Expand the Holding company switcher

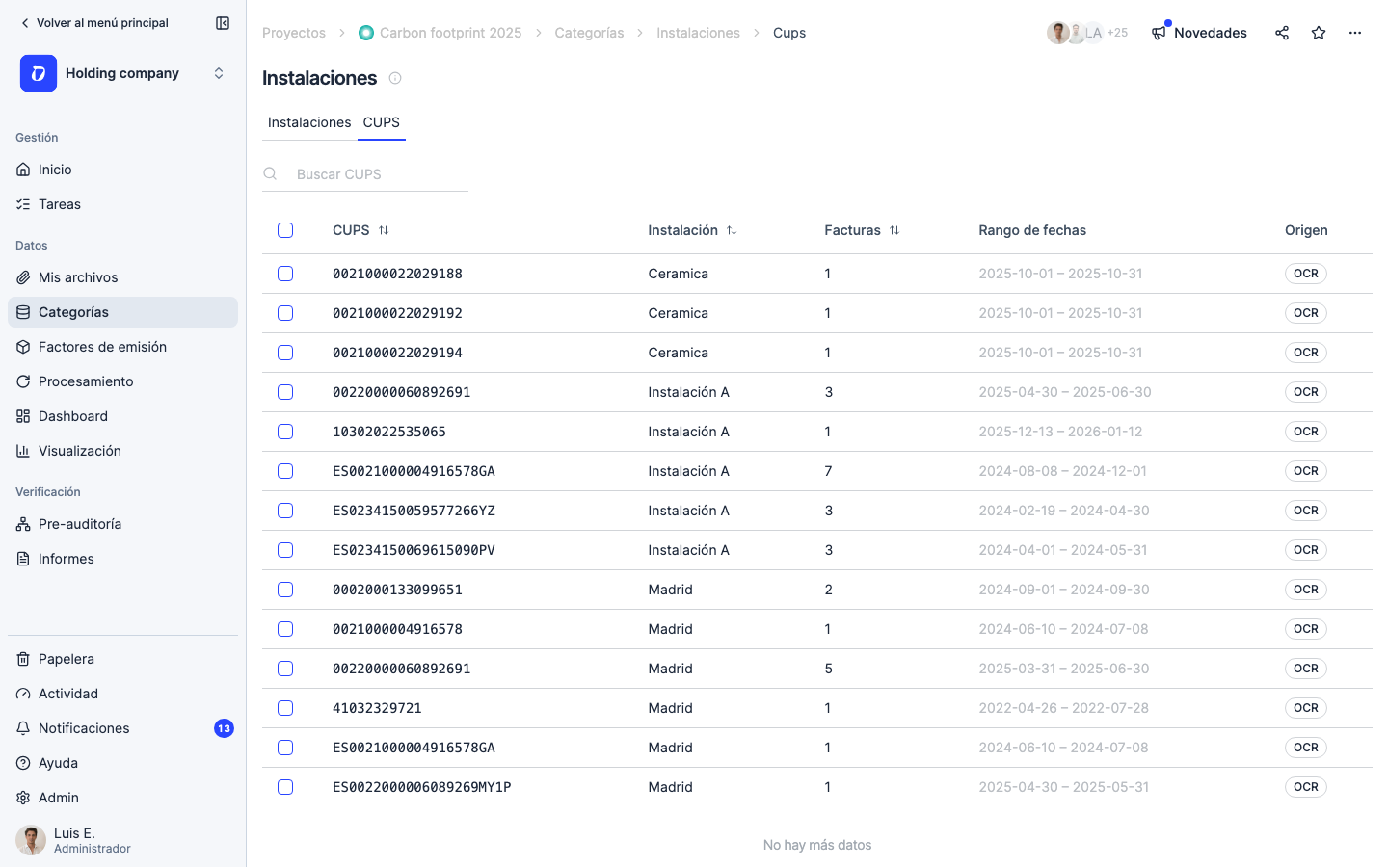click(122, 73)
